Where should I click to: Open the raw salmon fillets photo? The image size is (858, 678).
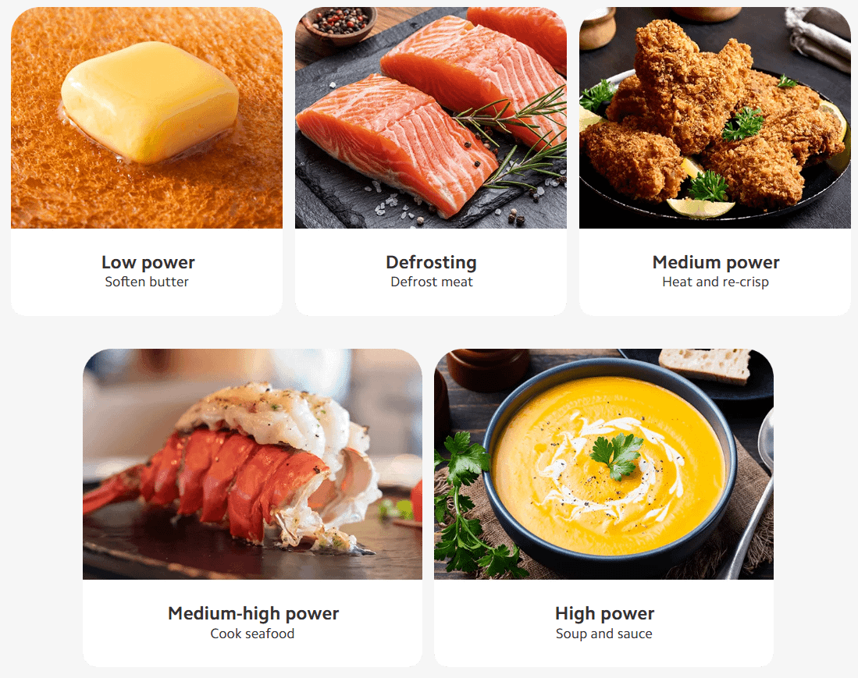[431, 118]
